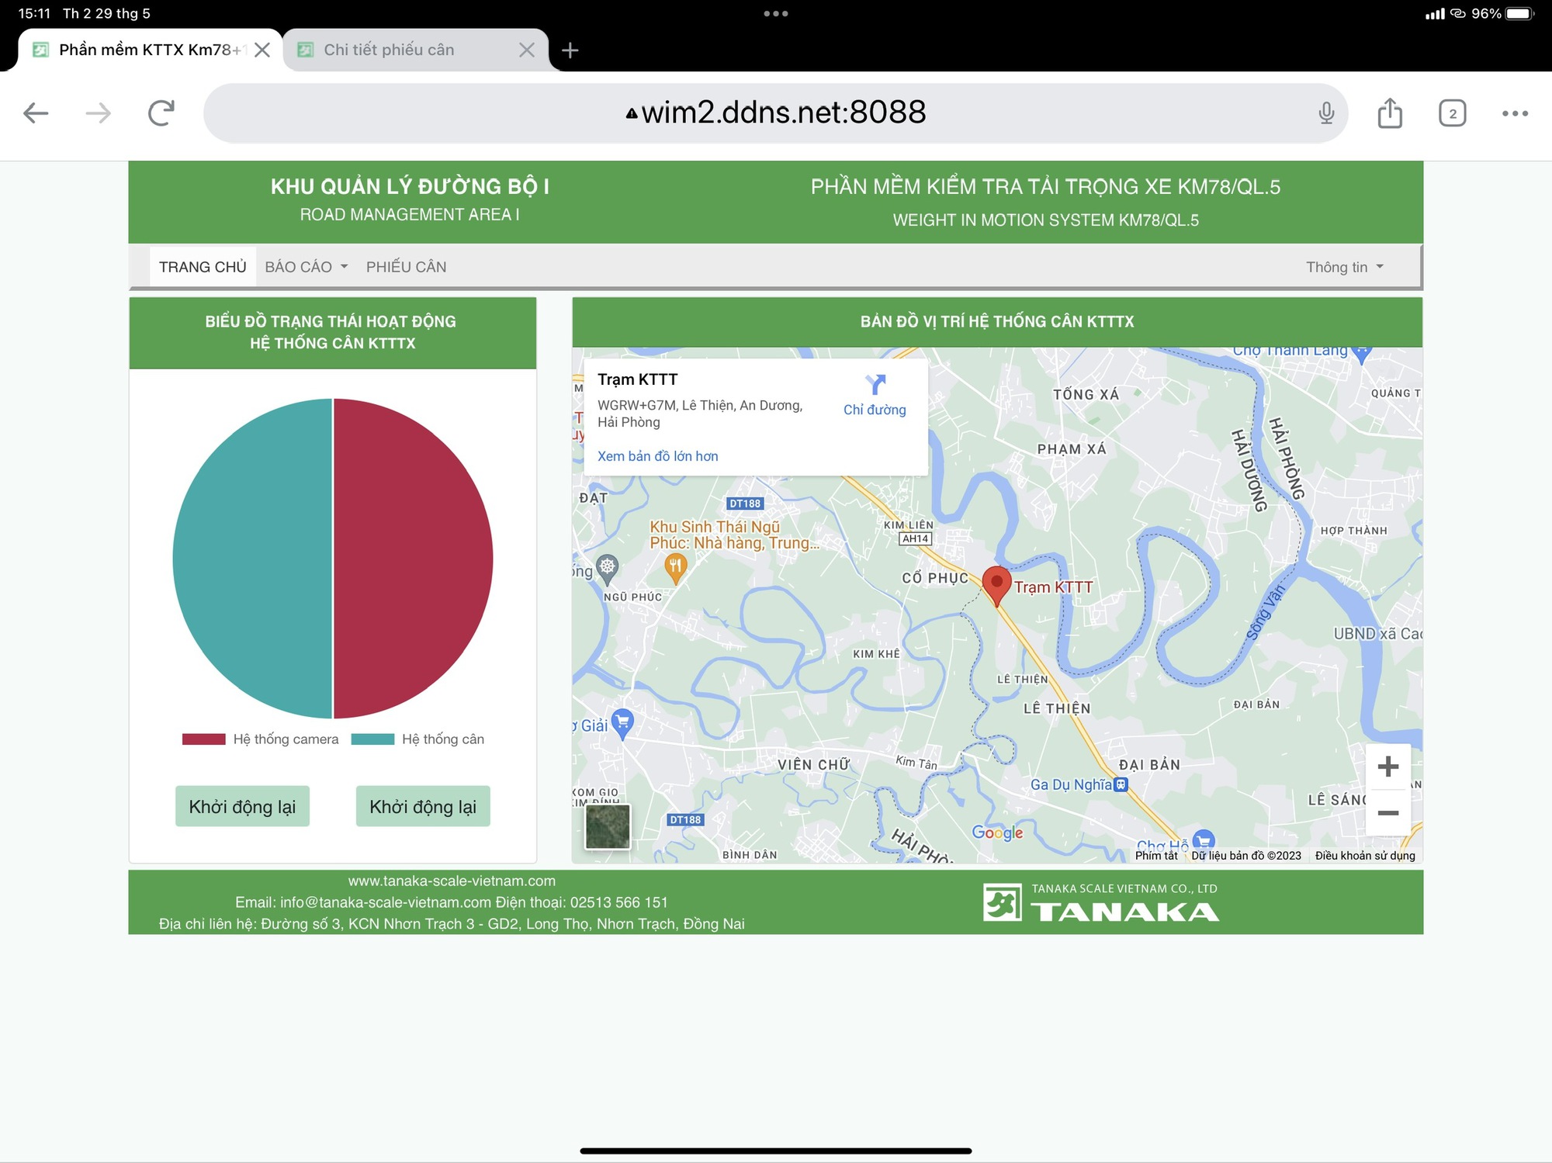1552x1163 pixels.
Task: Reload the page with refresh icon
Action: coord(161,113)
